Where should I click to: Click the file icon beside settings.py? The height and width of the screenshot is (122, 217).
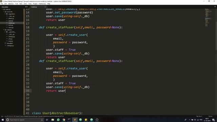coord(7,37)
